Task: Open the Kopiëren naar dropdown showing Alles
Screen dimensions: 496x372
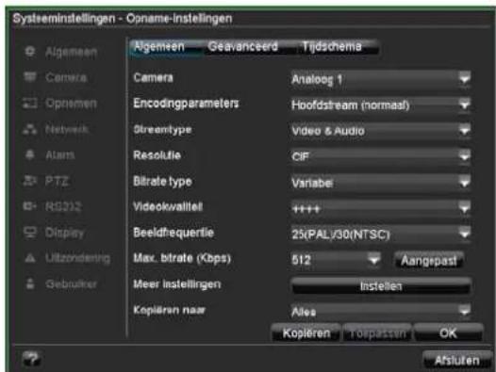Action: (x=381, y=312)
